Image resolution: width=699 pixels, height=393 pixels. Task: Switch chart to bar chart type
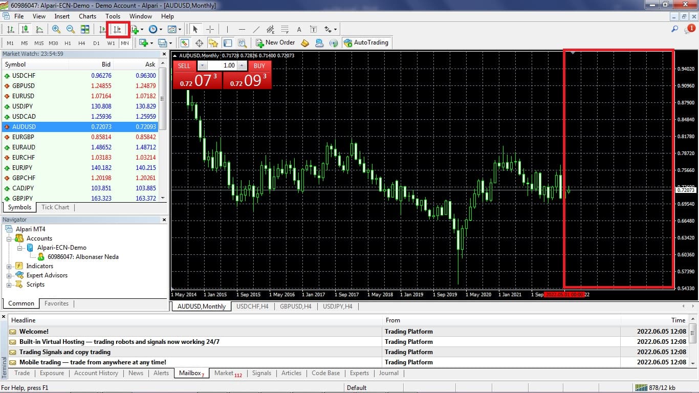pos(10,30)
